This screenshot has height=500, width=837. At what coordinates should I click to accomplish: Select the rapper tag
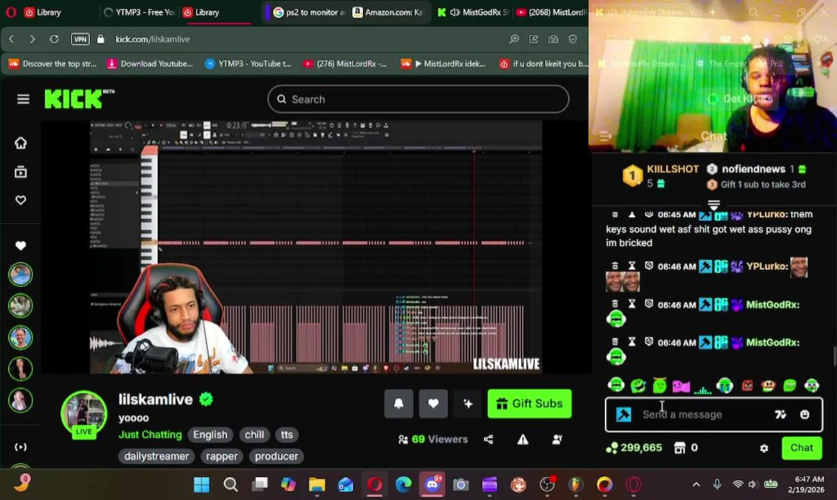[x=222, y=456]
